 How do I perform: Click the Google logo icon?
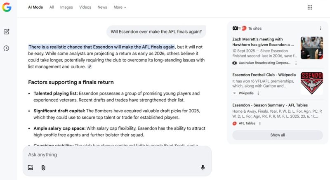7,7
